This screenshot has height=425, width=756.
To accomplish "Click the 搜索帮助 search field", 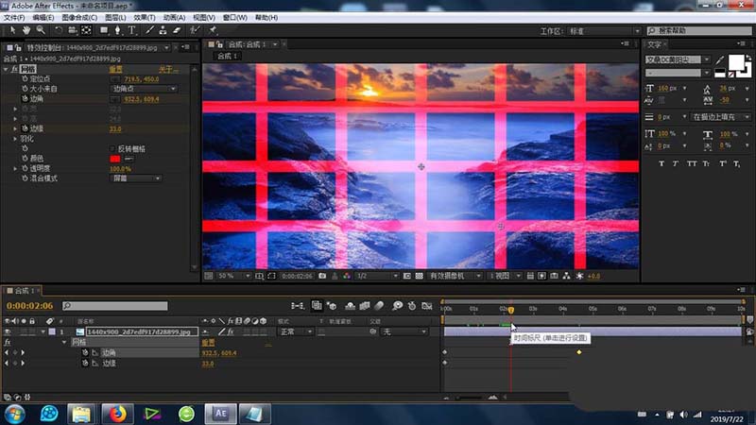I will click(699, 31).
